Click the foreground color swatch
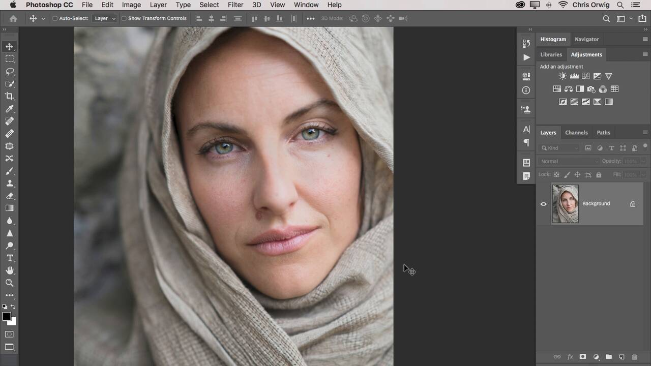Image resolution: width=651 pixels, height=366 pixels. click(7, 317)
